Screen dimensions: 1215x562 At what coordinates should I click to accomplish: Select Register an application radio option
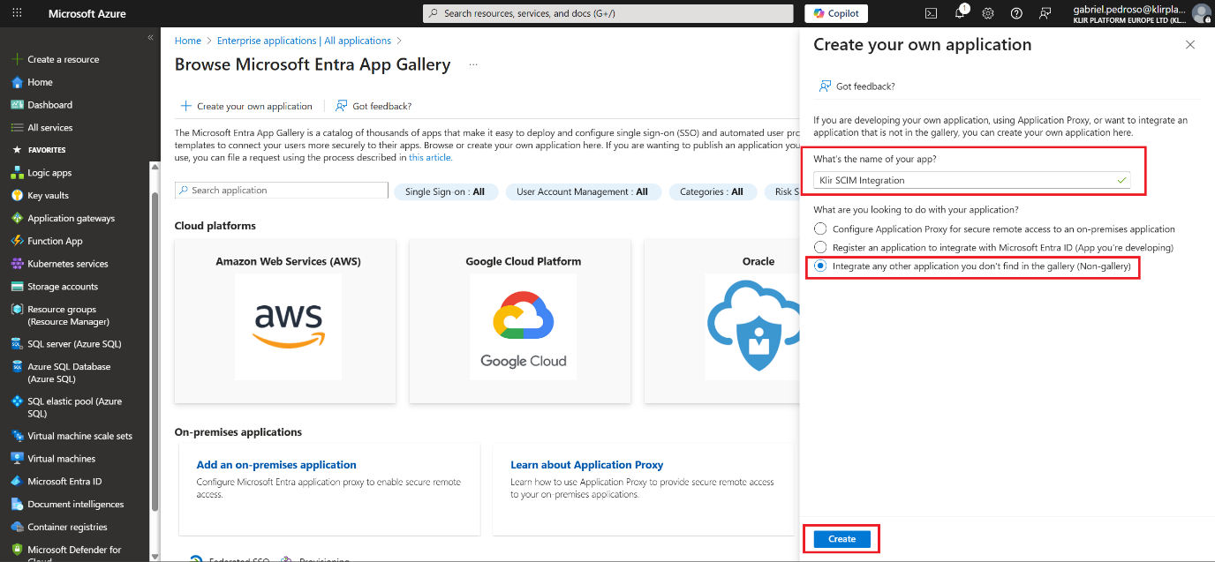[820, 248]
